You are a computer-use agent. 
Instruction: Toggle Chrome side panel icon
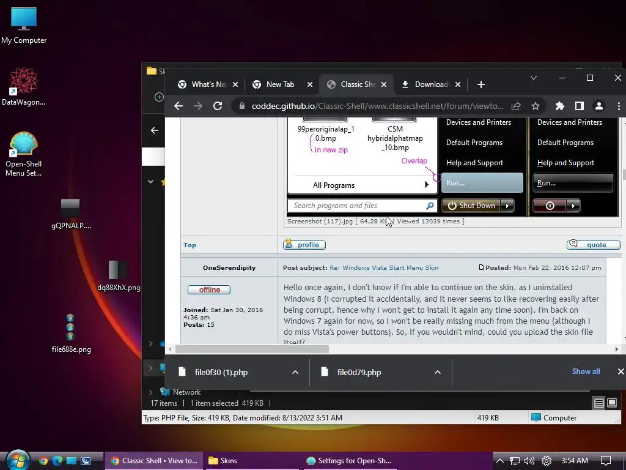click(x=580, y=106)
